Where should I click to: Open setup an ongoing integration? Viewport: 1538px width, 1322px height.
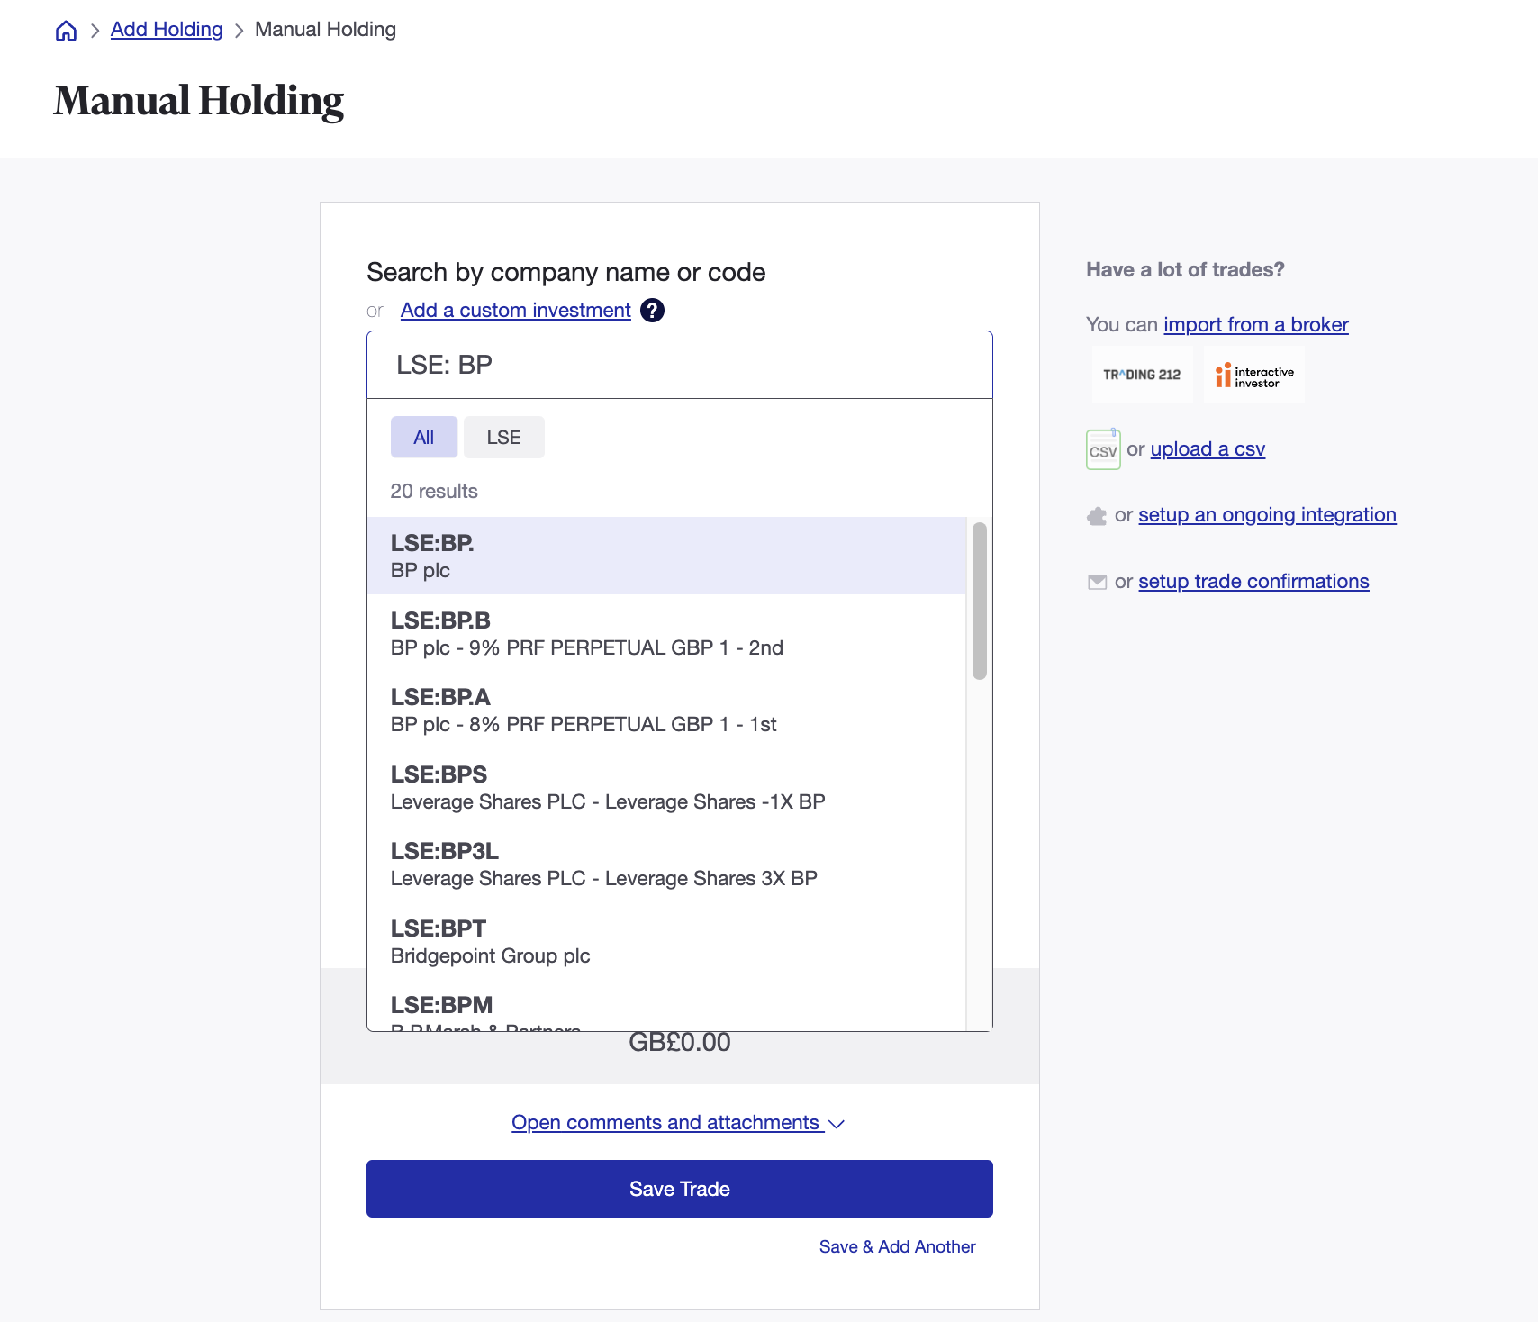pos(1266,515)
